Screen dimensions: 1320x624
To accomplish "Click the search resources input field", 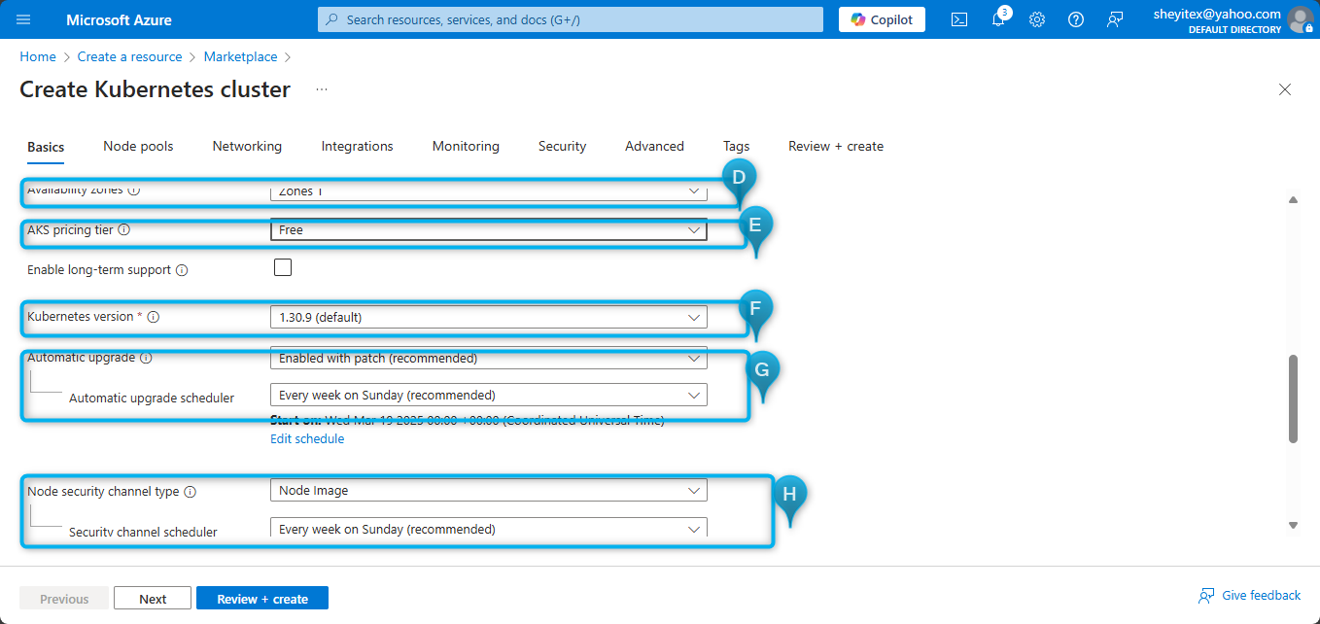I will click(571, 19).
